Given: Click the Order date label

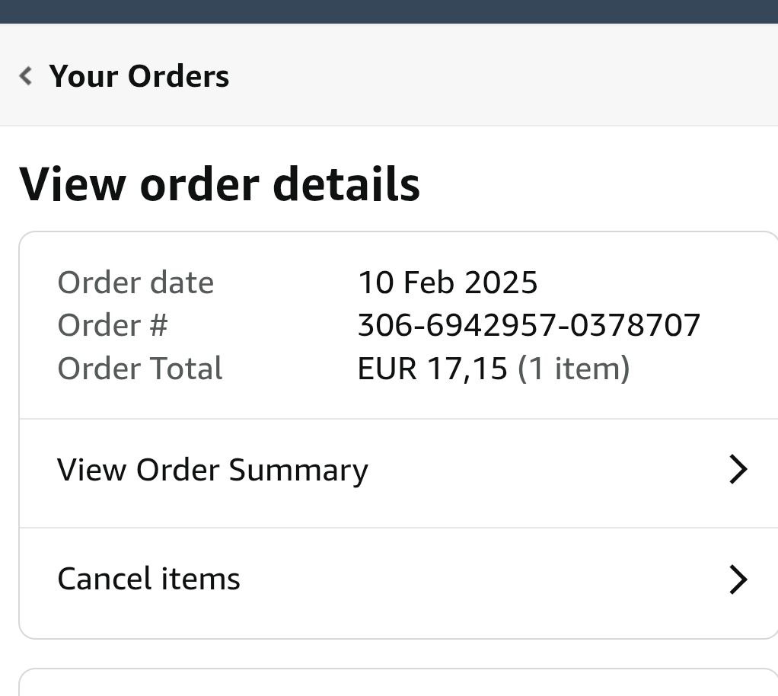Looking at the screenshot, I should point(136,283).
